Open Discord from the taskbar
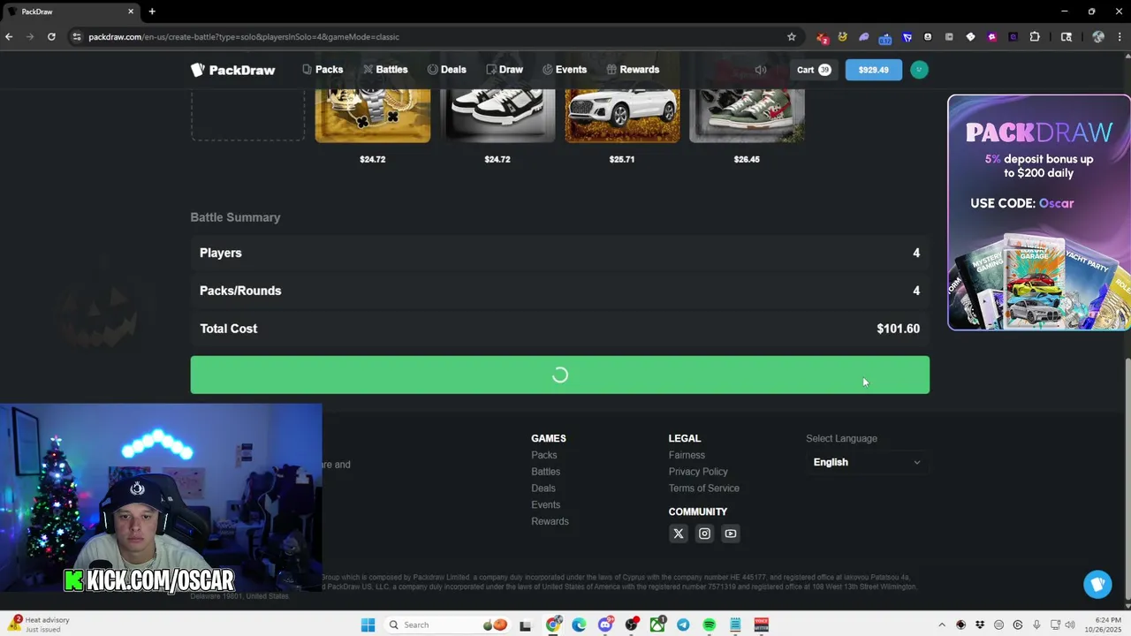The width and height of the screenshot is (1131, 636). (x=605, y=625)
